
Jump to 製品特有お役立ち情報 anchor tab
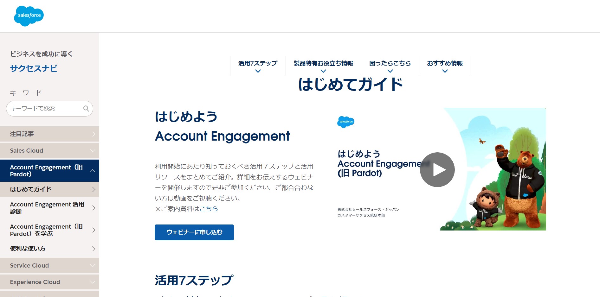323,66
